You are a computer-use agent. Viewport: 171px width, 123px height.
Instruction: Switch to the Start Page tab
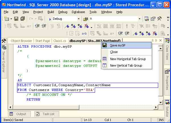pos(42,41)
